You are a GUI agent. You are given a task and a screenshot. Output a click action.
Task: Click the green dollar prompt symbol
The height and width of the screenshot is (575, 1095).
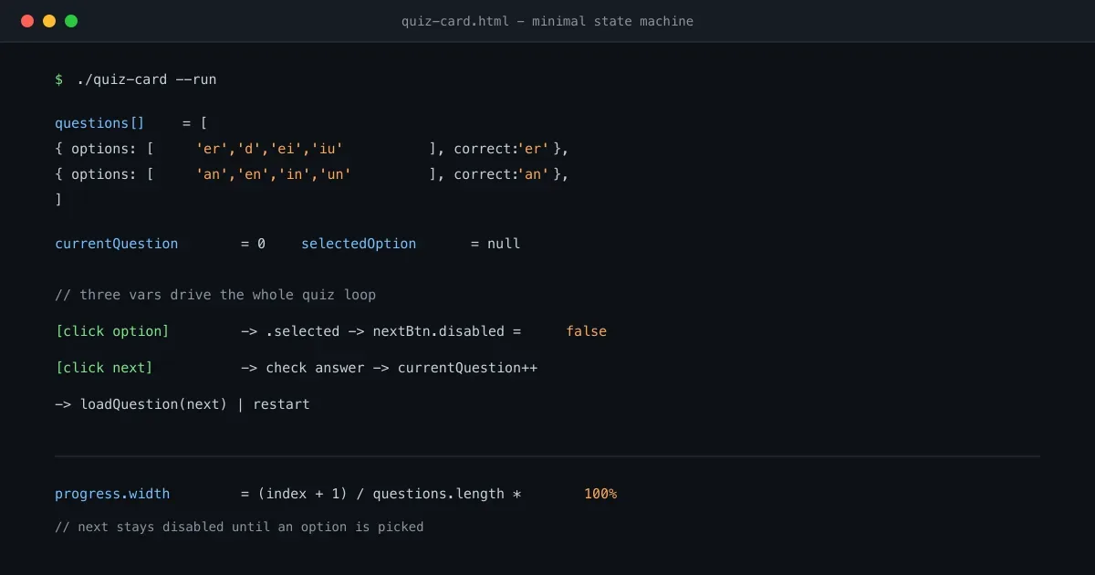click(58, 79)
